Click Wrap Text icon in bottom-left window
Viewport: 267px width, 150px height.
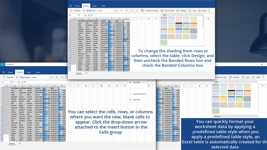click(x=4, y=77)
